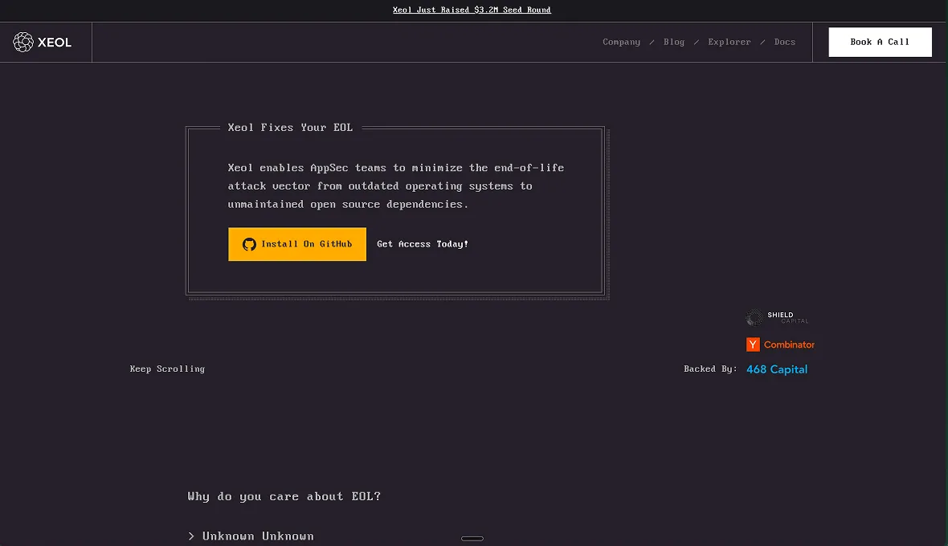This screenshot has width=948, height=546.
Task: Click the Xeol Fixes Your EOL title
Action: [290, 127]
